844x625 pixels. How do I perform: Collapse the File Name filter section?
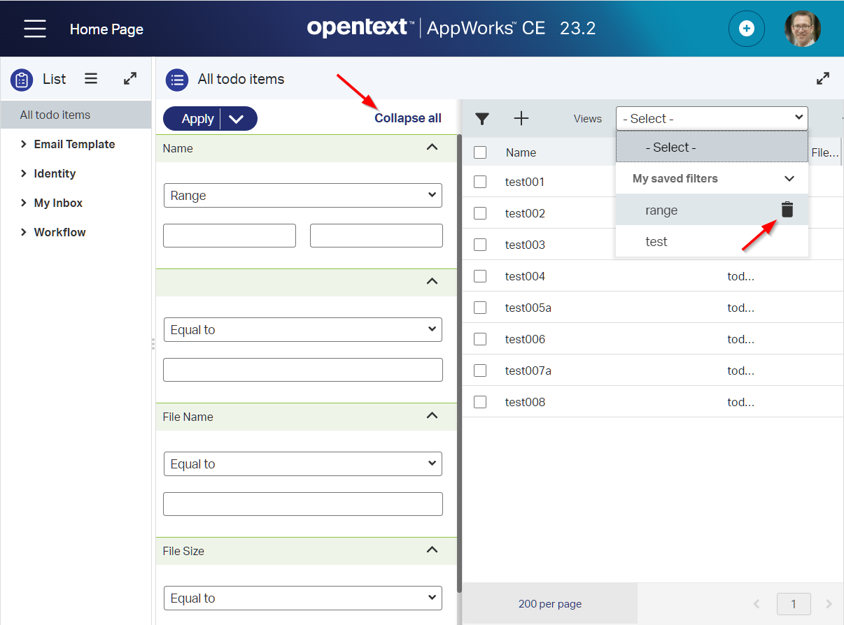432,416
